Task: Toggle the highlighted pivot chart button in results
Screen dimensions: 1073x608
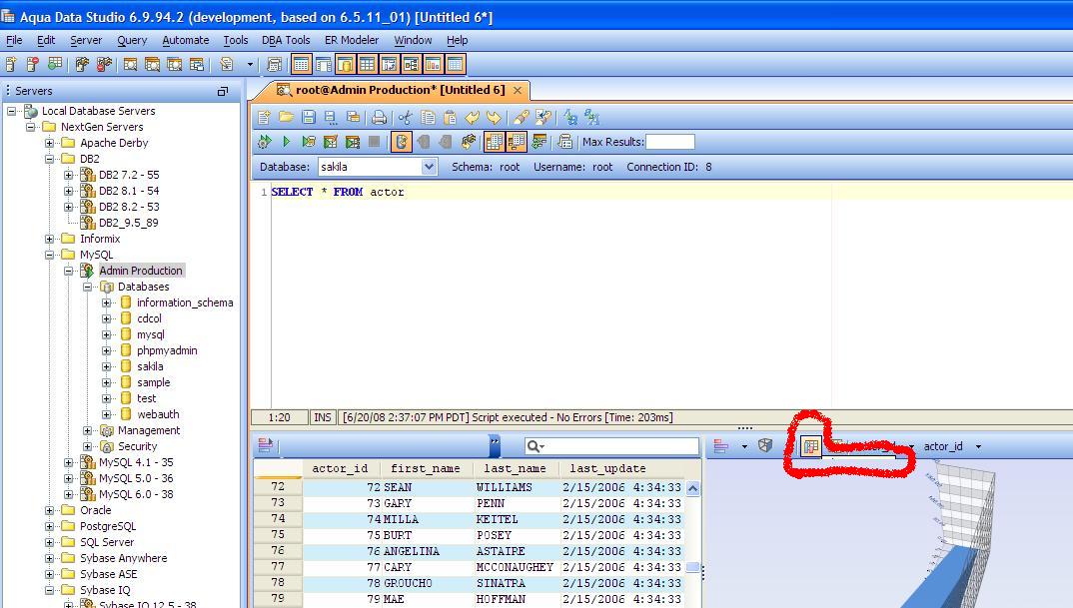Action: pyautogui.click(x=811, y=446)
